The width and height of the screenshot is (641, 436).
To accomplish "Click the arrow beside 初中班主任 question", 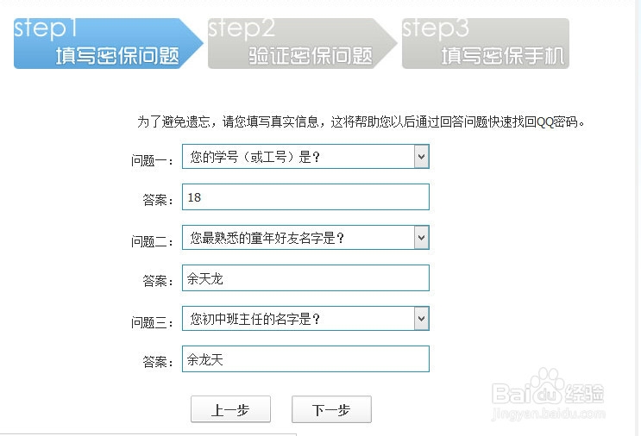I will [x=421, y=319].
